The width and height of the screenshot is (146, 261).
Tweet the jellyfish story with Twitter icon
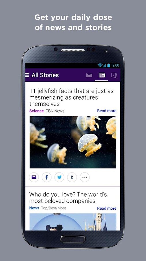59,177
